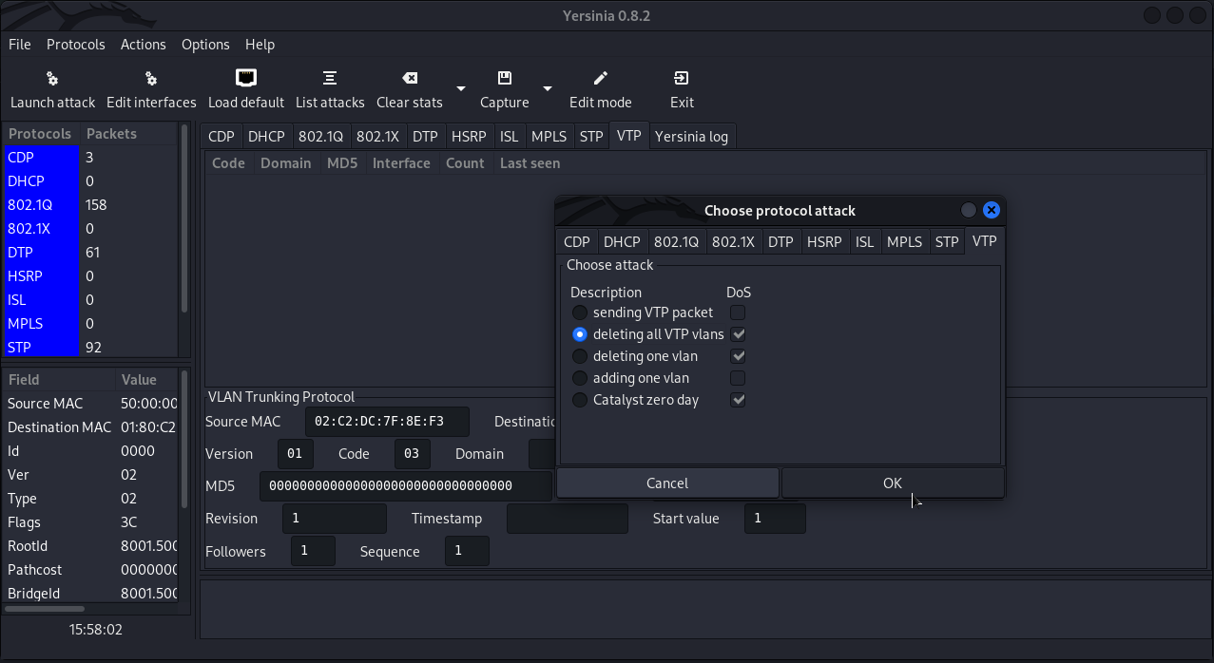Screen dimensions: 1214x663
Task: Click the Load default icon
Action: pyautogui.click(x=246, y=78)
